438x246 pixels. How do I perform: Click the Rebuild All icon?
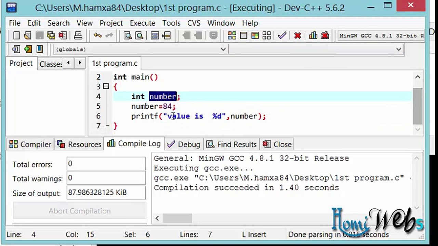point(267,36)
